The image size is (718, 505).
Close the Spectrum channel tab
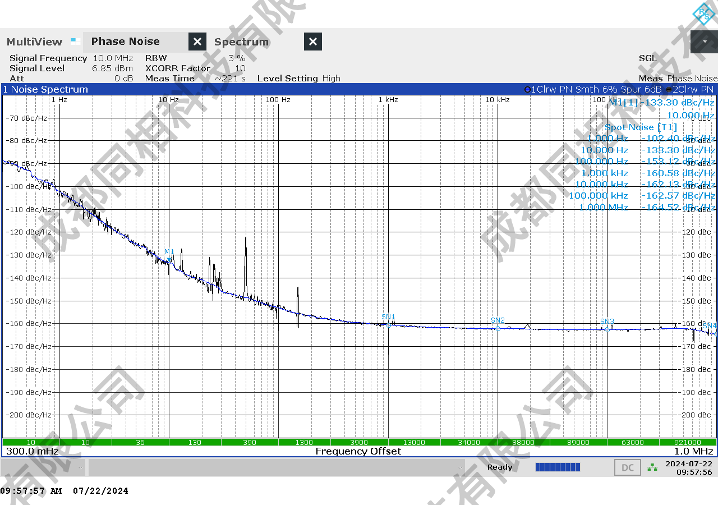[313, 42]
